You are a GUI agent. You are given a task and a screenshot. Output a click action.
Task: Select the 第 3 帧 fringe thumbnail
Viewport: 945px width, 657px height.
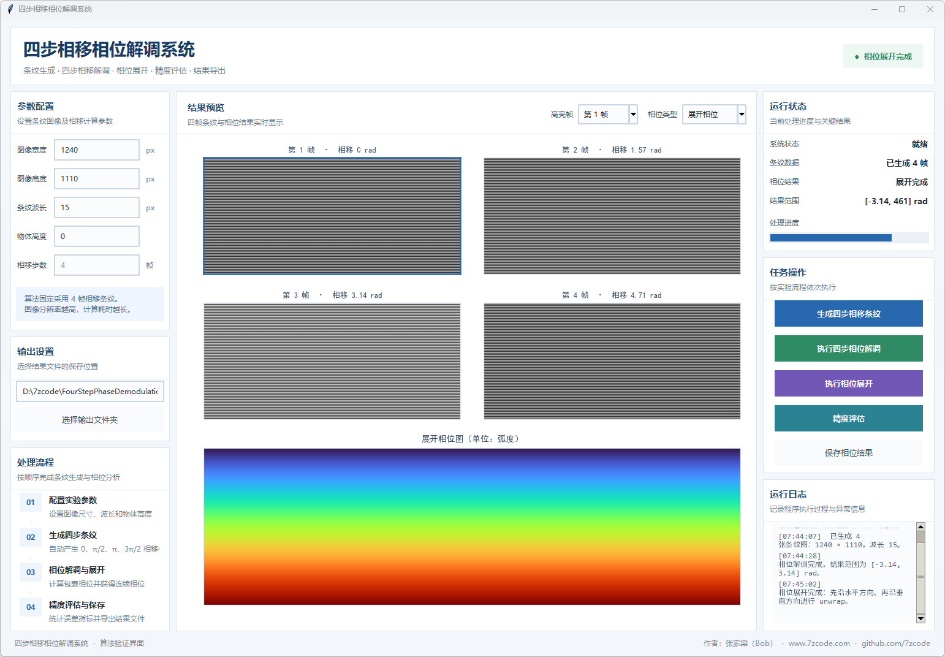pos(332,362)
